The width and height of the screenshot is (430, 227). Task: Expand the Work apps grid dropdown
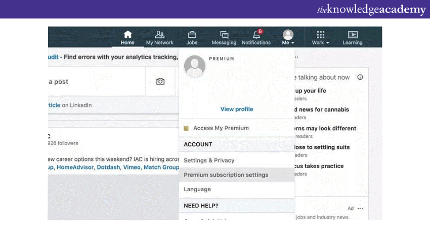tap(320, 38)
